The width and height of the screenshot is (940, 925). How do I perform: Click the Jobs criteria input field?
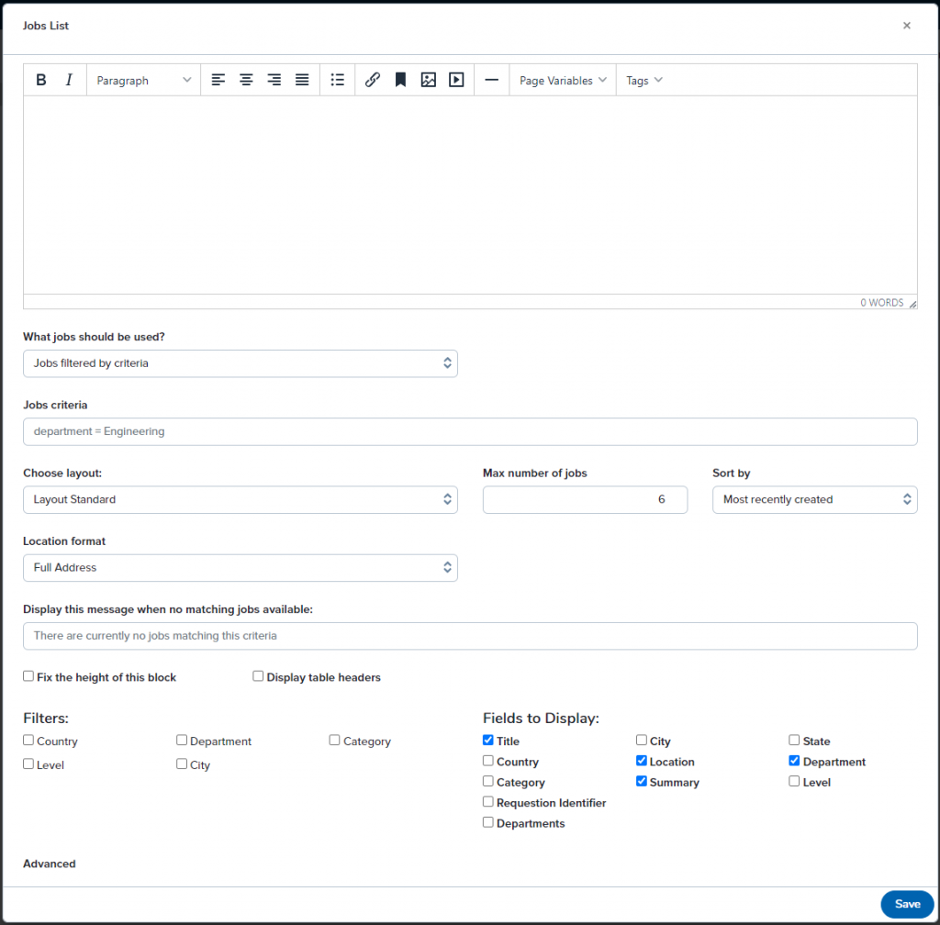coord(470,431)
